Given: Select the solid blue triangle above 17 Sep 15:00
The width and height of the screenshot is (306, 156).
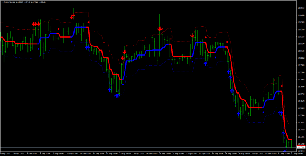Looking at the screenshot, I should [285, 151].
